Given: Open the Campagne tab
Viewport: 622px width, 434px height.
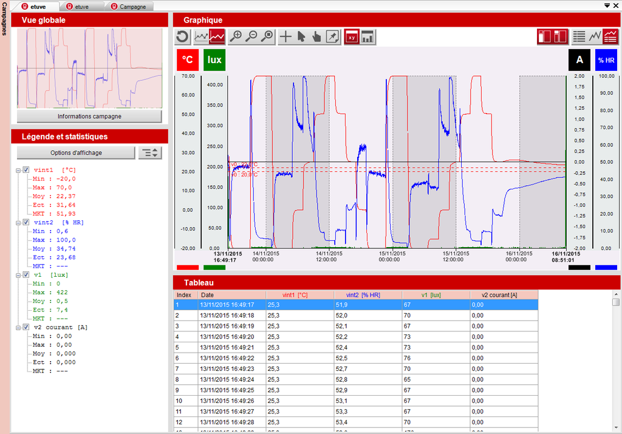Looking at the screenshot, I should click(x=129, y=6).
